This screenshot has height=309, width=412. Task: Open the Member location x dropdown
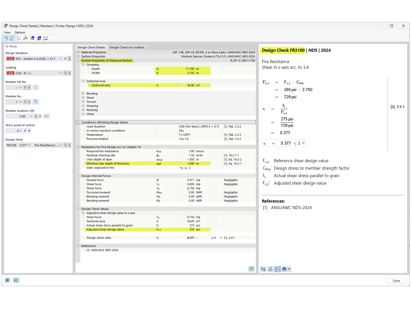[31, 116]
